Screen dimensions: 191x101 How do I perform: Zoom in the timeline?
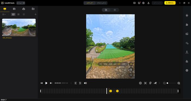(179, 83)
